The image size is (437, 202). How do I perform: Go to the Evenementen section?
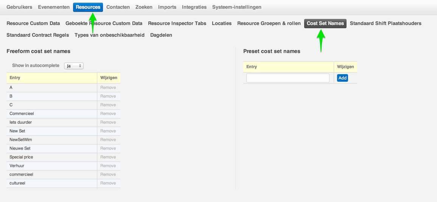pos(54,7)
